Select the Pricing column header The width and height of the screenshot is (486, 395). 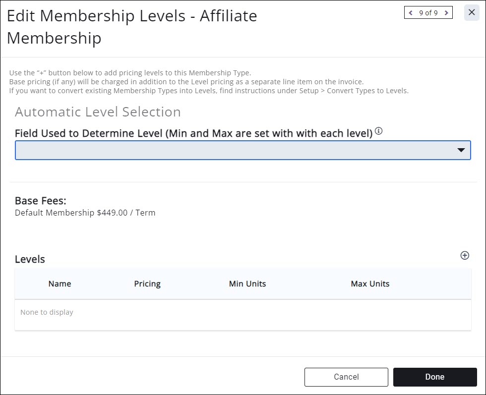pos(147,283)
